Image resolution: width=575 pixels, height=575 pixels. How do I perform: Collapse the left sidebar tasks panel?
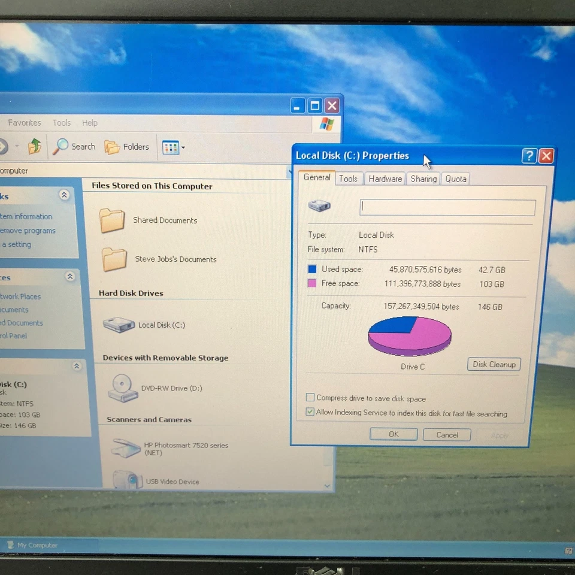tap(64, 195)
